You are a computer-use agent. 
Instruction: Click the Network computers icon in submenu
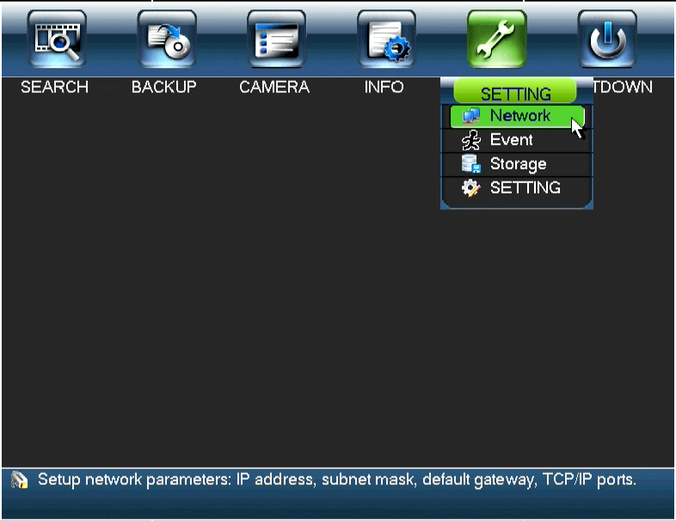coord(470,116)
